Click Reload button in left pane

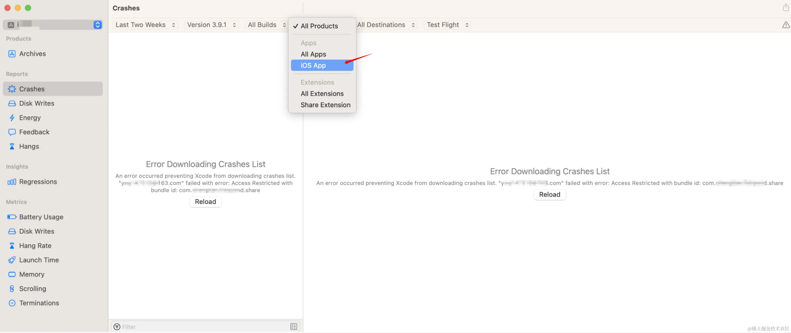[205, 202]
